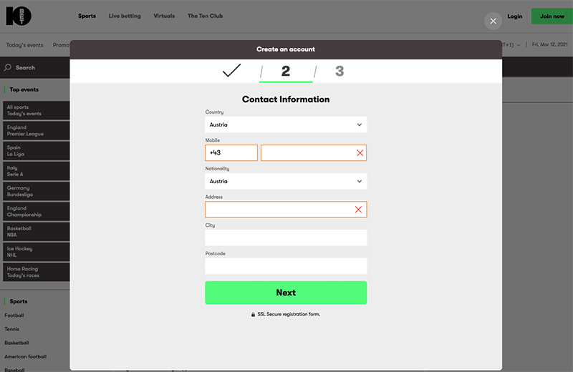The width and height of the screenshot is (573, 372).
Task: Open The Ten Club page
Action: [x=205, y=16]
